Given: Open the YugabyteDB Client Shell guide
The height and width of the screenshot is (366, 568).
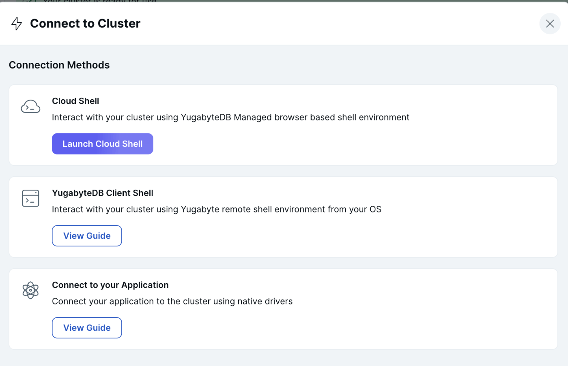Looking at the screenshot, I should coord(87,235).
